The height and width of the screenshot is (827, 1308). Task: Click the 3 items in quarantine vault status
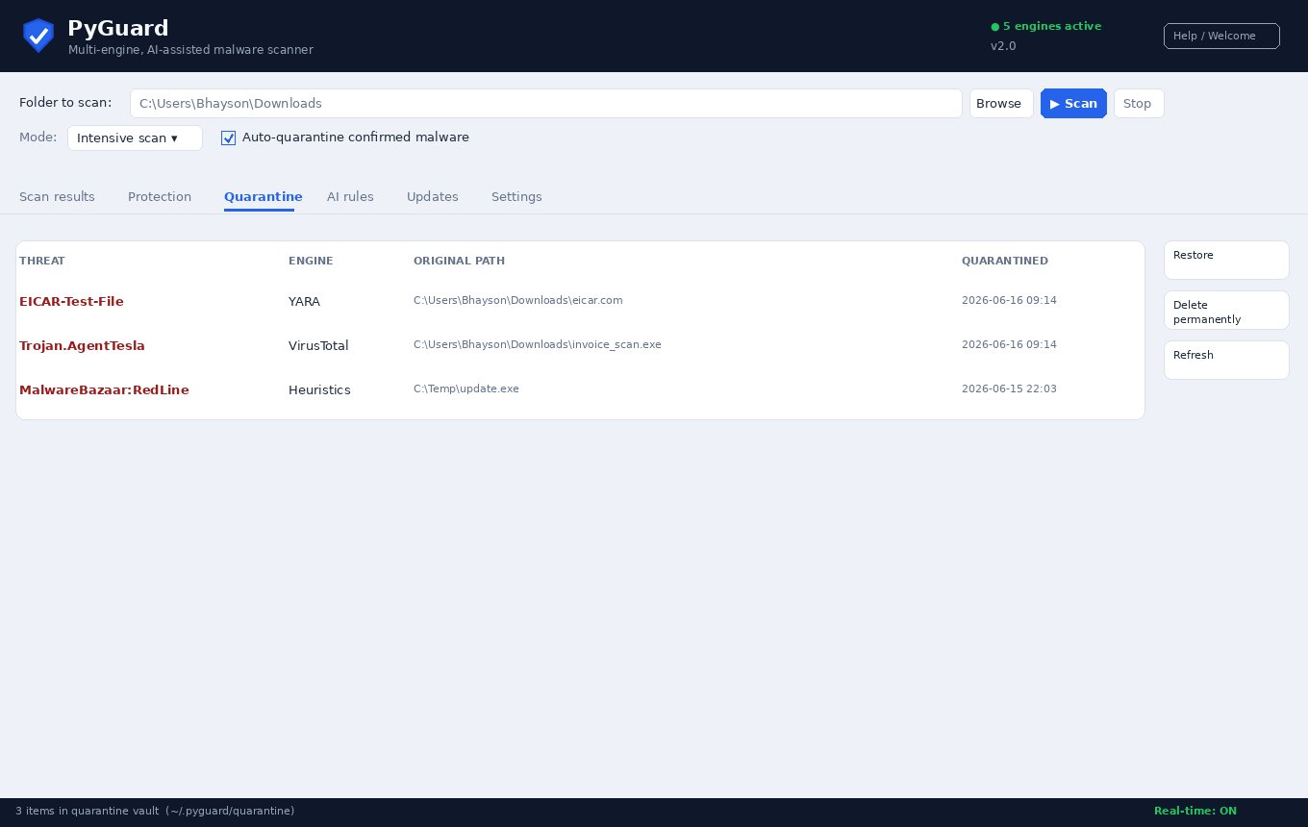click(155, 811)
